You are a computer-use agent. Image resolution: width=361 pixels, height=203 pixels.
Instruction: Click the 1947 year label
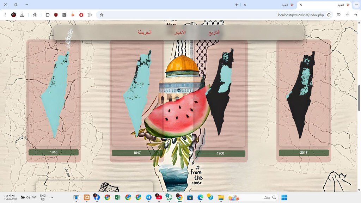pos(137,153)
